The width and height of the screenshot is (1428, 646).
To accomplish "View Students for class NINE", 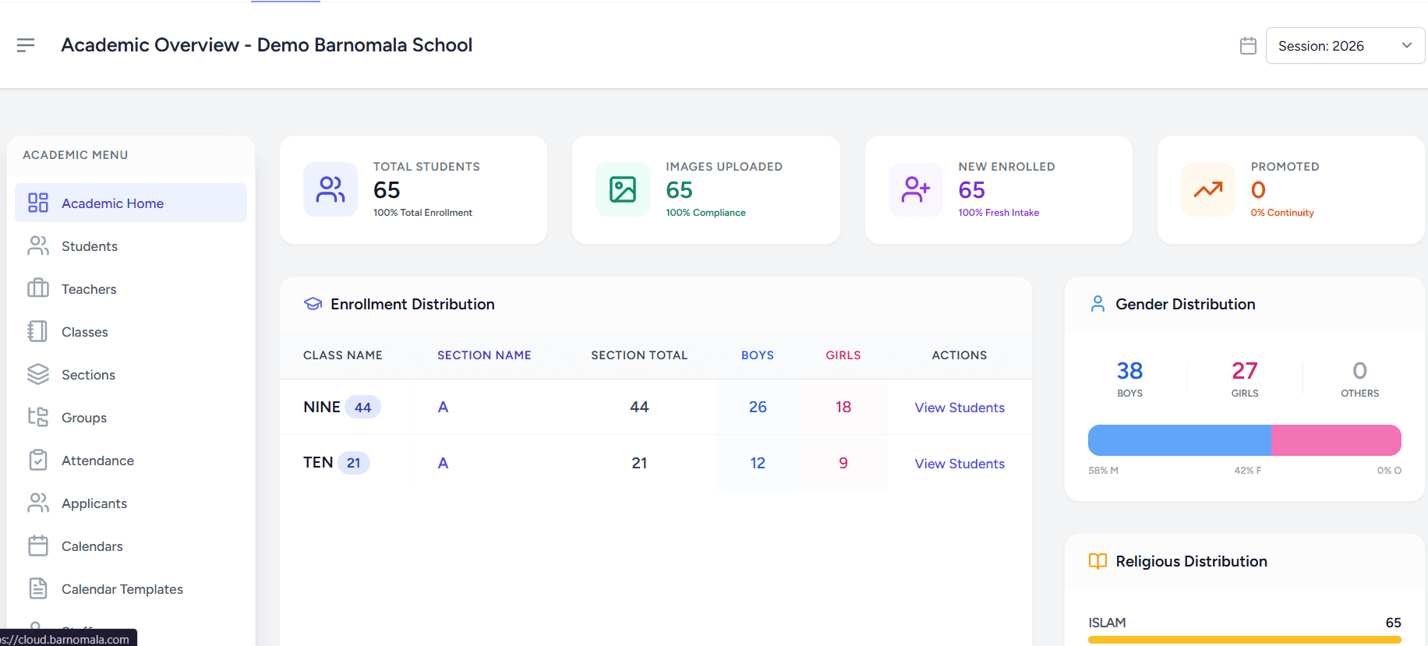I will point(960,408).
